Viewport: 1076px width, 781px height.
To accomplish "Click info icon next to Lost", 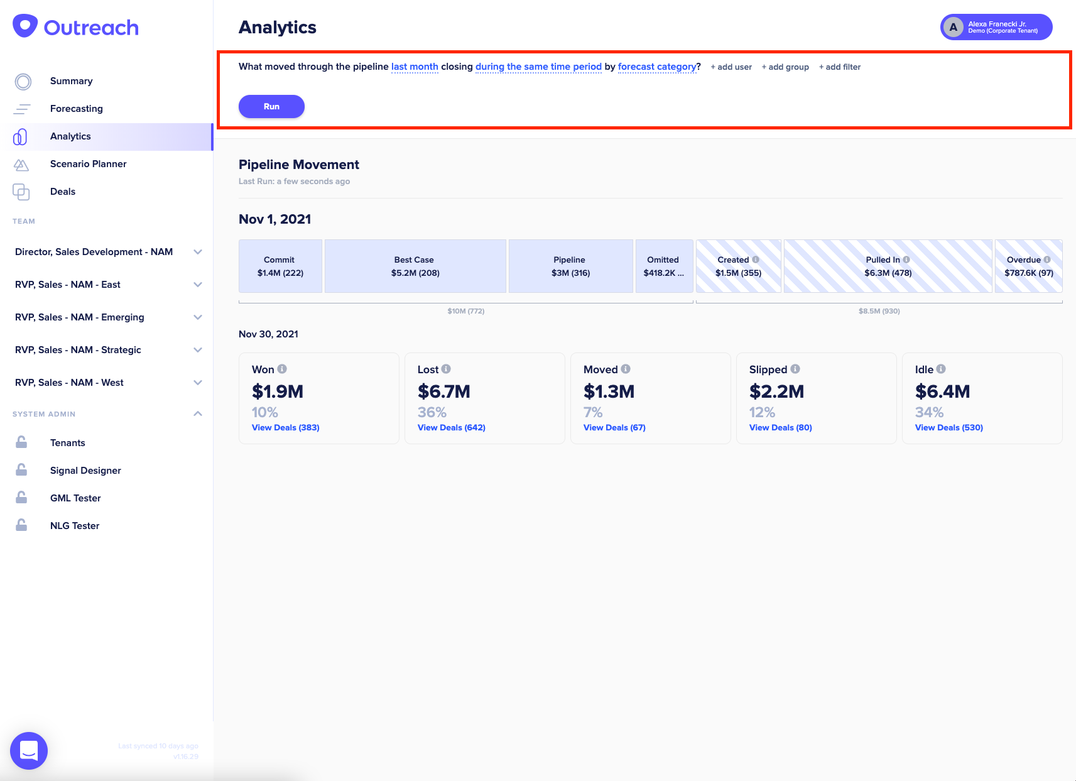I will 446,369.
